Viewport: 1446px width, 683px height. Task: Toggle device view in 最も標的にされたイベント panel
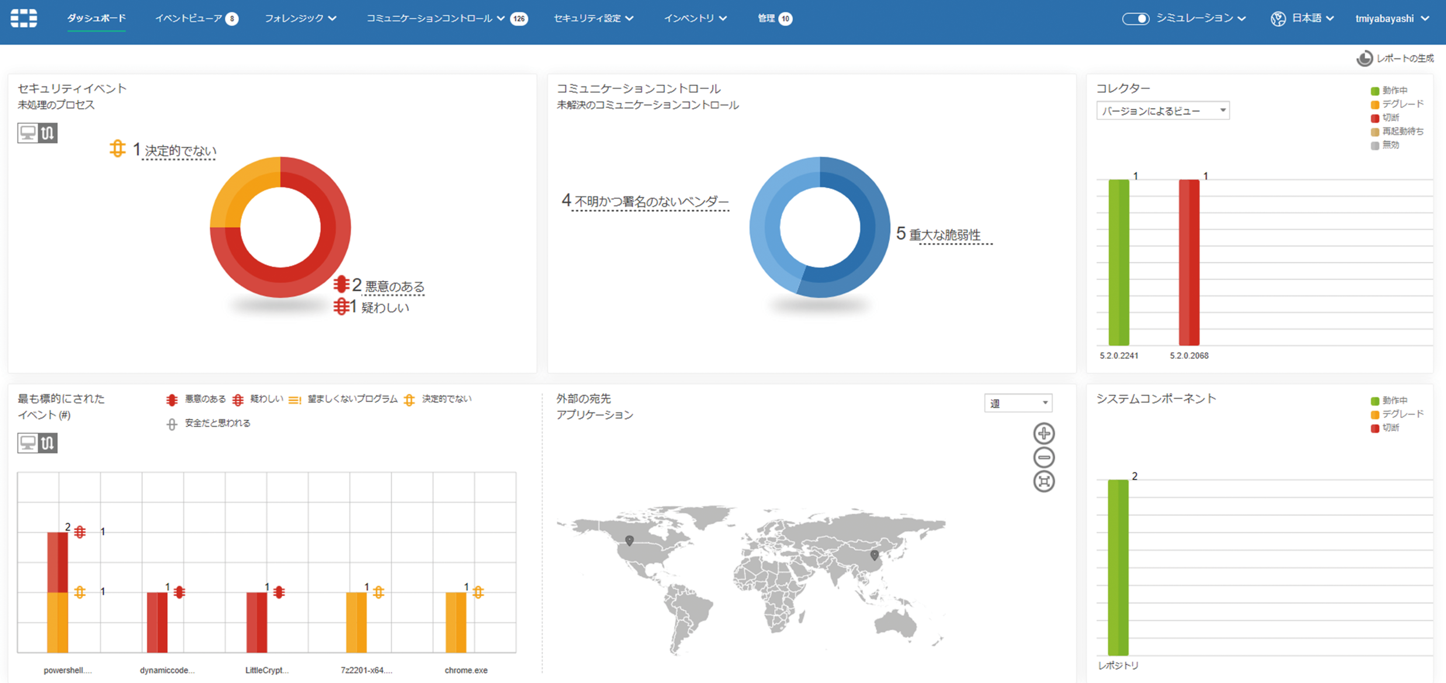tap(27, 443)
